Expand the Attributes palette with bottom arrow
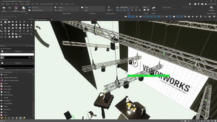The image size is (217, 122). (17, 70)
